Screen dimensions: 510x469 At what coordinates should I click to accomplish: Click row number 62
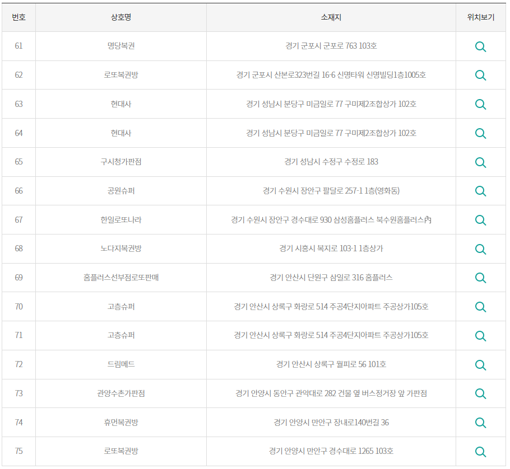click(x=19, y=75)
